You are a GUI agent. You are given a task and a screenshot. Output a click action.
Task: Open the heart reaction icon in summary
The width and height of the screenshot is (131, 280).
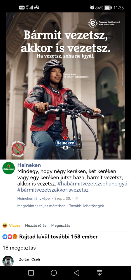pos(10,237)
